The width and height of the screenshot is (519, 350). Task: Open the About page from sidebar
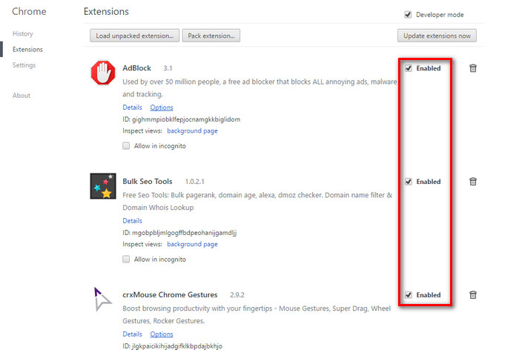22,96
